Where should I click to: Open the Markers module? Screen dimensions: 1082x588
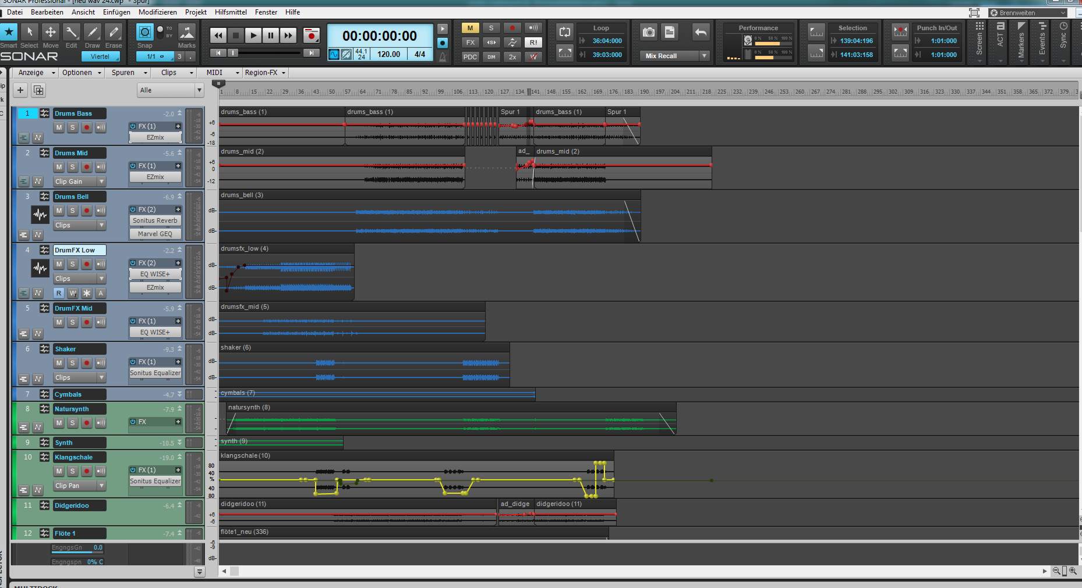1021,42
